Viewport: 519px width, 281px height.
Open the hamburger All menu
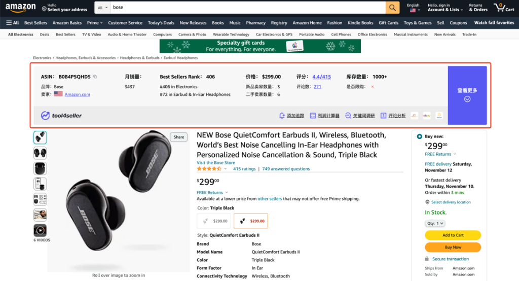click(x=13, y=23)
